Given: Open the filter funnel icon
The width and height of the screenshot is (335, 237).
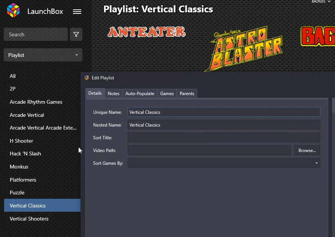Looking at the screenshot, I should pyautogui.click(x=76, y=34).
